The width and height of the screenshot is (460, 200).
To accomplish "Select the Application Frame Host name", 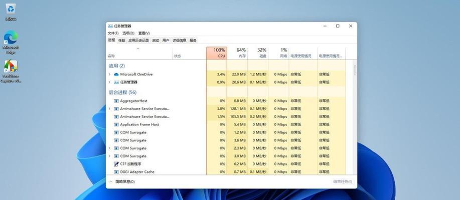I will point(139,124).
